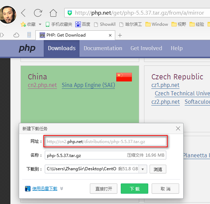
Task: Close the PHP: Get Download tab
Action: tap(110, 35)
